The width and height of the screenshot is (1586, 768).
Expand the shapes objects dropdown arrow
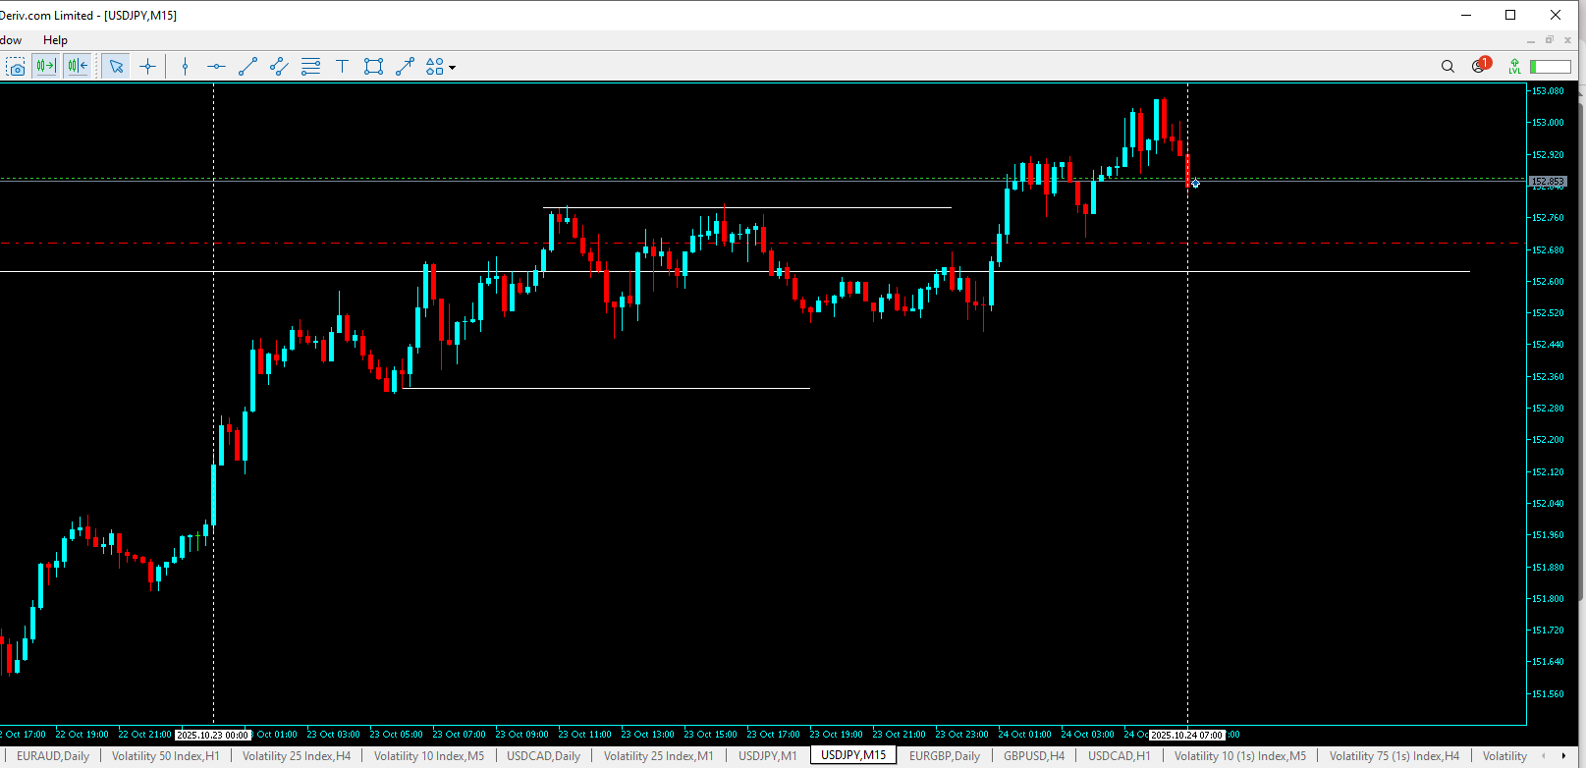point(453,68)
